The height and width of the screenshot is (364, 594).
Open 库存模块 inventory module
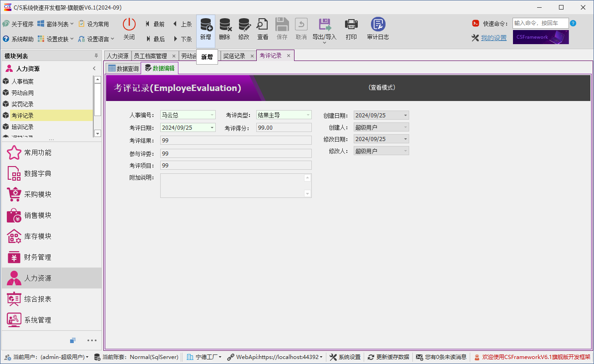tap(51, 236)
